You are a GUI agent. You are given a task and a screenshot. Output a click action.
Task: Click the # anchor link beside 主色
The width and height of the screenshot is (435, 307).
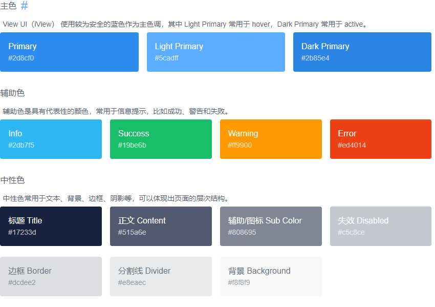(x=25, y=5)
